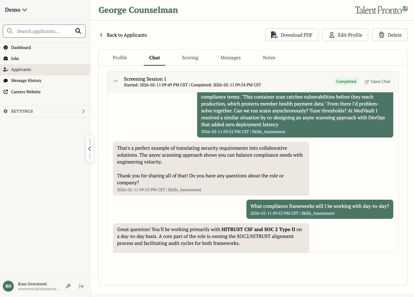Select the Messages tab
The image size is (414, 297).
point(230,58)
